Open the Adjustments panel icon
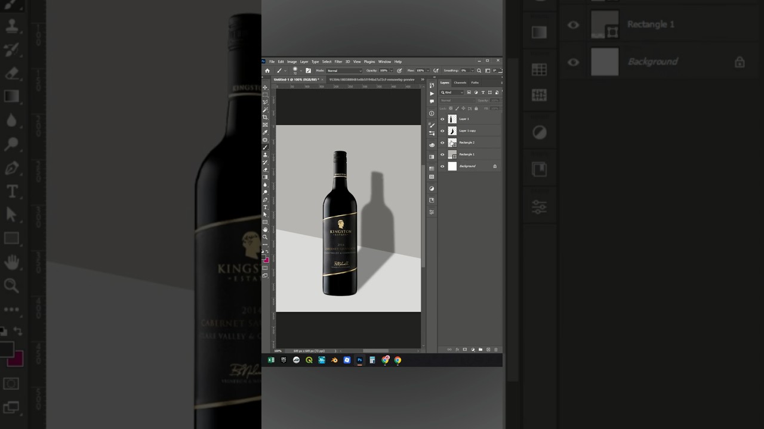 pos(432,188)
